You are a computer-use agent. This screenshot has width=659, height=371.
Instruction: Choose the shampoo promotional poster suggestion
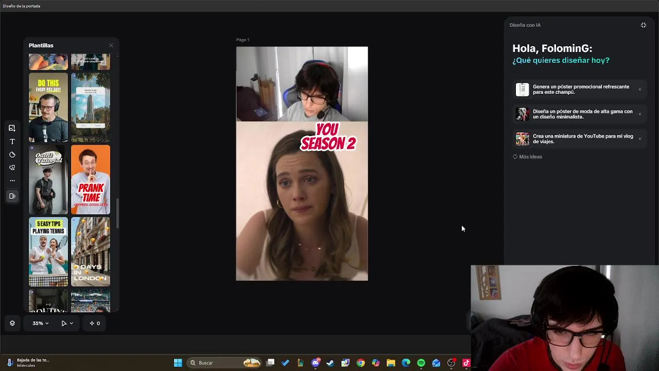click(579, 89)
